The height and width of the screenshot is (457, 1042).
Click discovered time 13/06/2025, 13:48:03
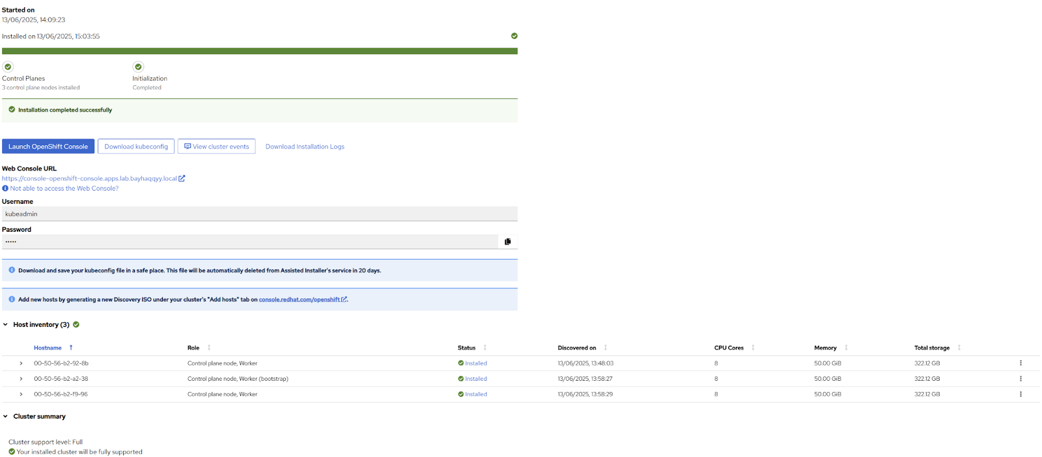click(585, 363)
